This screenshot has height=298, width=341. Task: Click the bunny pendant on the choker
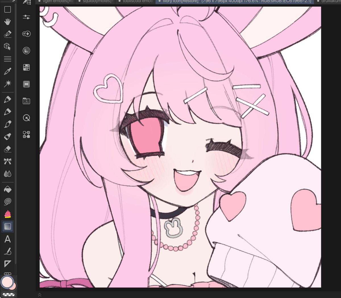tap(173, 228)
